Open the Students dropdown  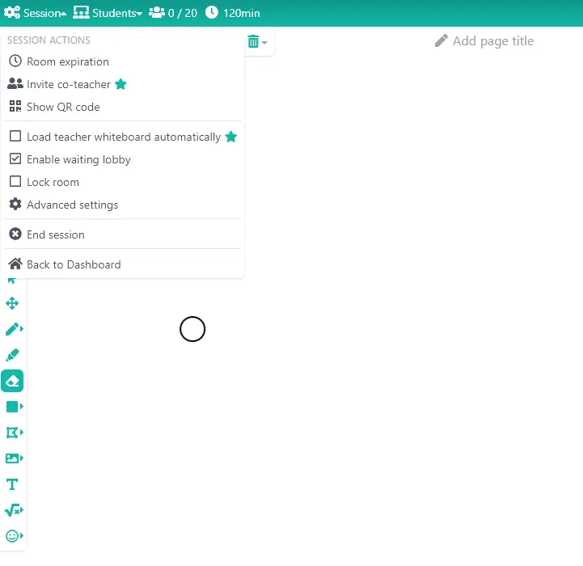(x=108, y=13)
